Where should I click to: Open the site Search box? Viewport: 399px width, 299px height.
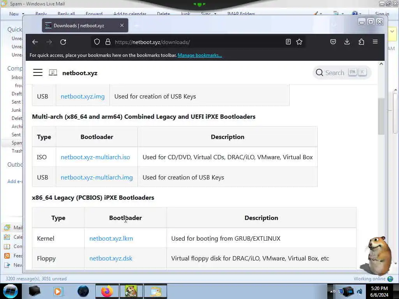pos(341,73)
